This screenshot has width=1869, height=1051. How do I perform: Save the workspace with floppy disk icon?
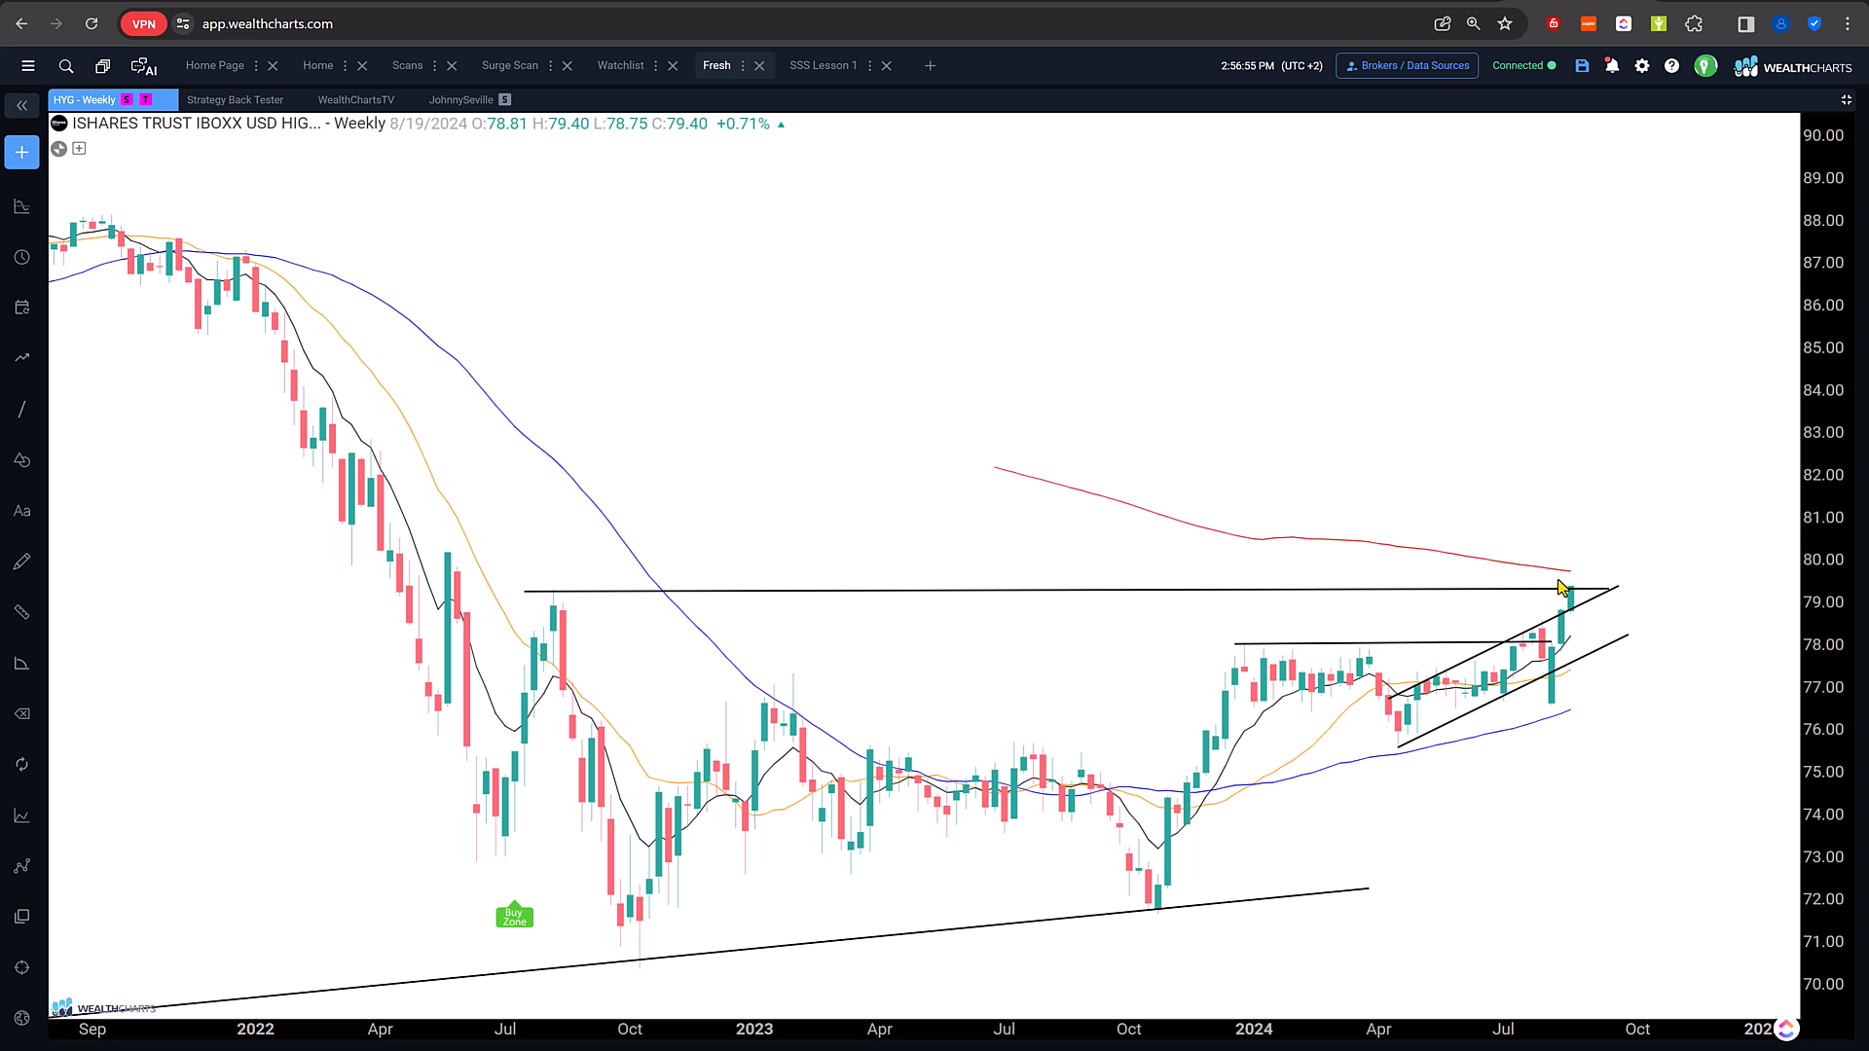(1582, 66)
